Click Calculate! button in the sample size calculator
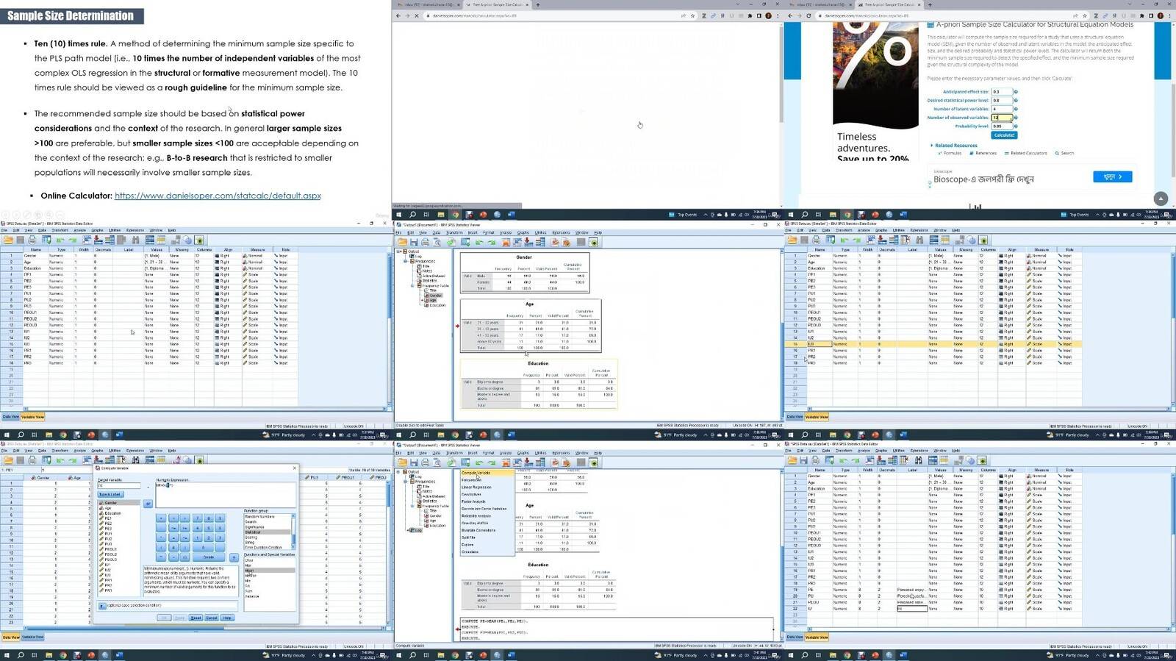 [x=1004, y=135]
